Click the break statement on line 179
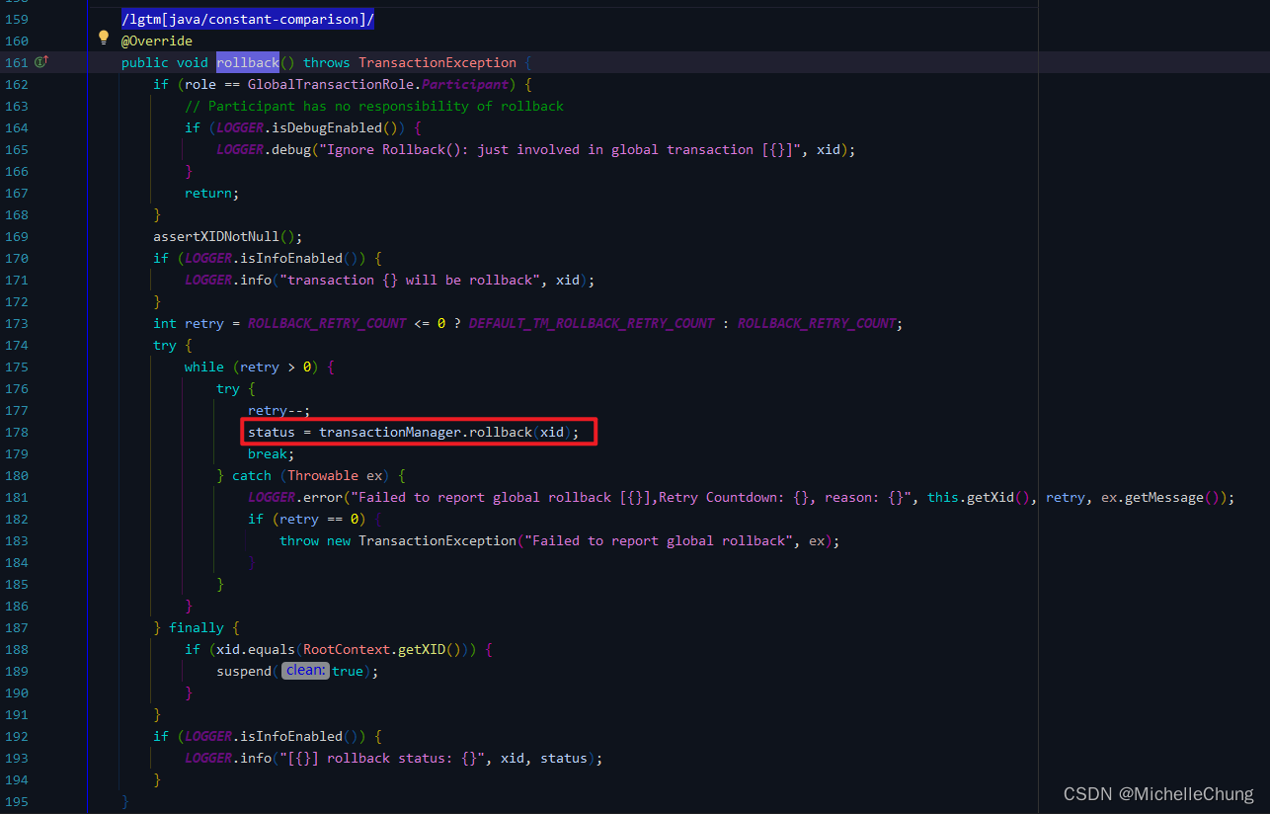The width and height of the screenshot is (1270, 814). tap(272, 453)
